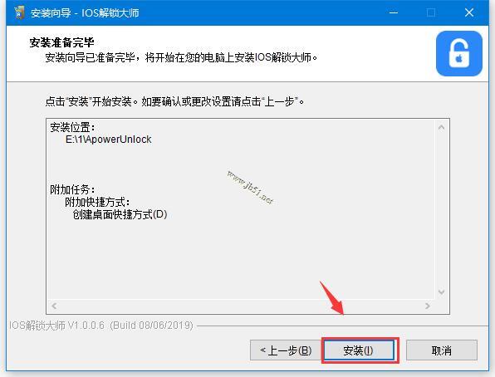Click the text 创建桌面快捷方式(D)

(x=120, y=214)
